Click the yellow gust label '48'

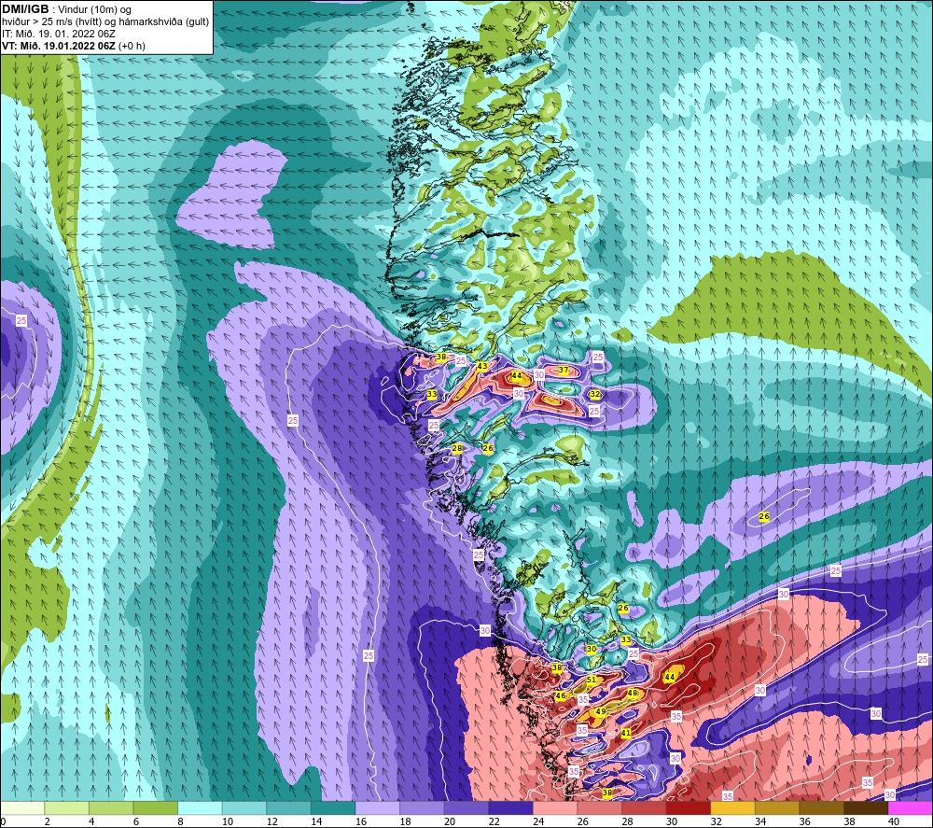(632, 693)
